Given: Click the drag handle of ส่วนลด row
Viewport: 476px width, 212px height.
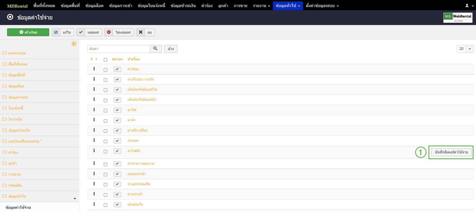Looking at the screenshot, I should point(94,140).
